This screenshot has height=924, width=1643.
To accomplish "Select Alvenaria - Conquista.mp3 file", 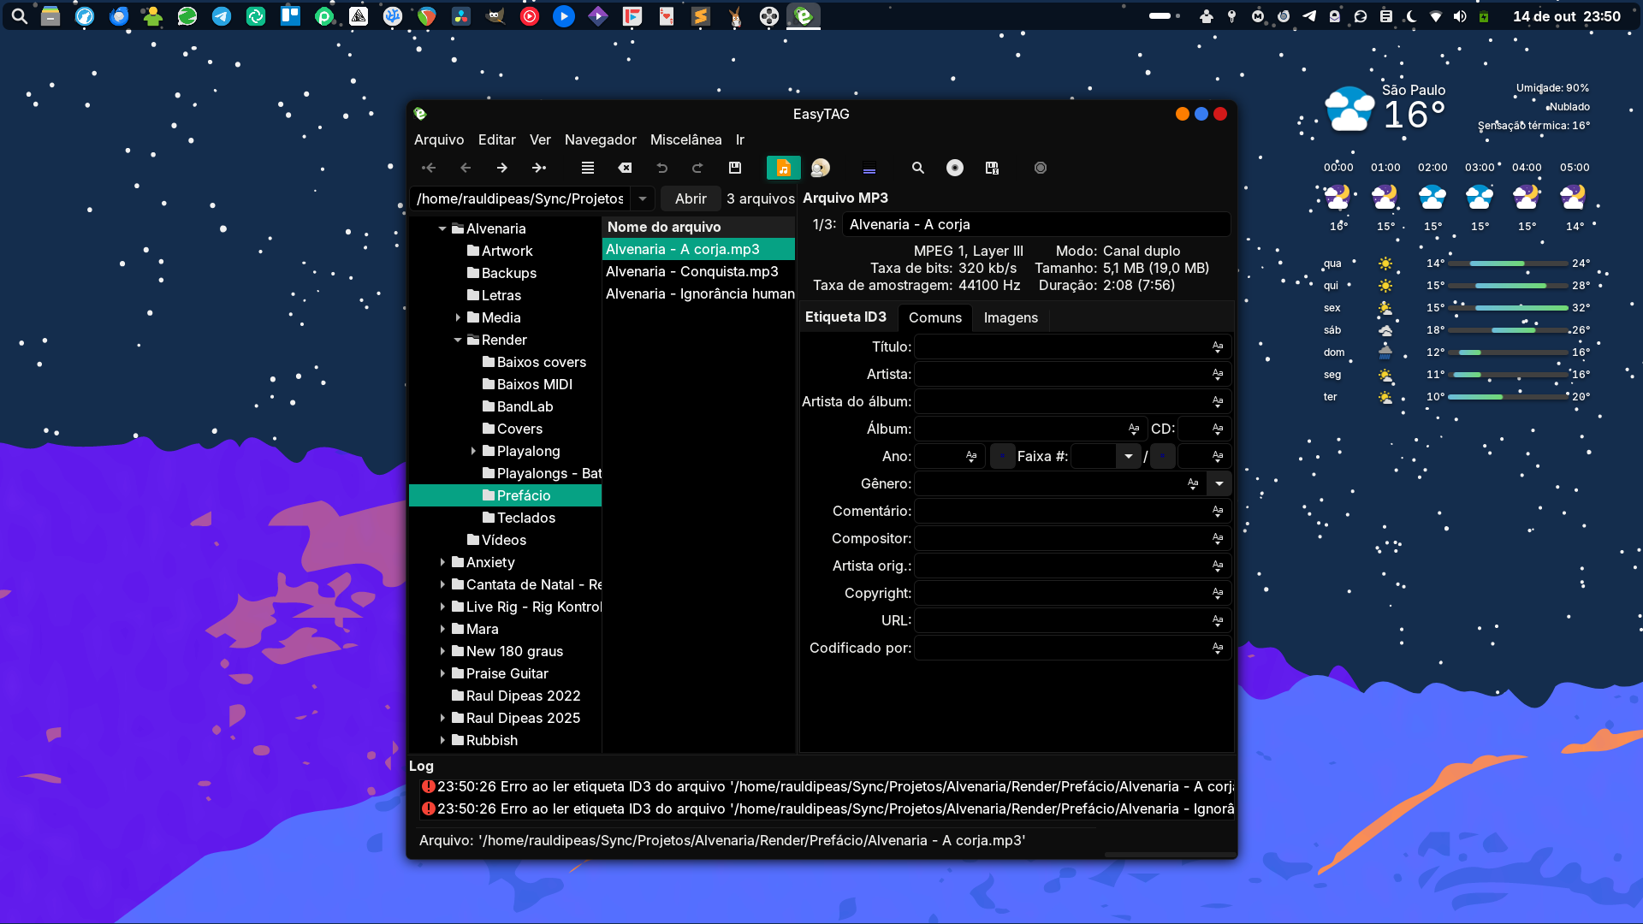I will coord(691,271).
